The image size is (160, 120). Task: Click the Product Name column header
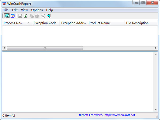coord(99,23)
